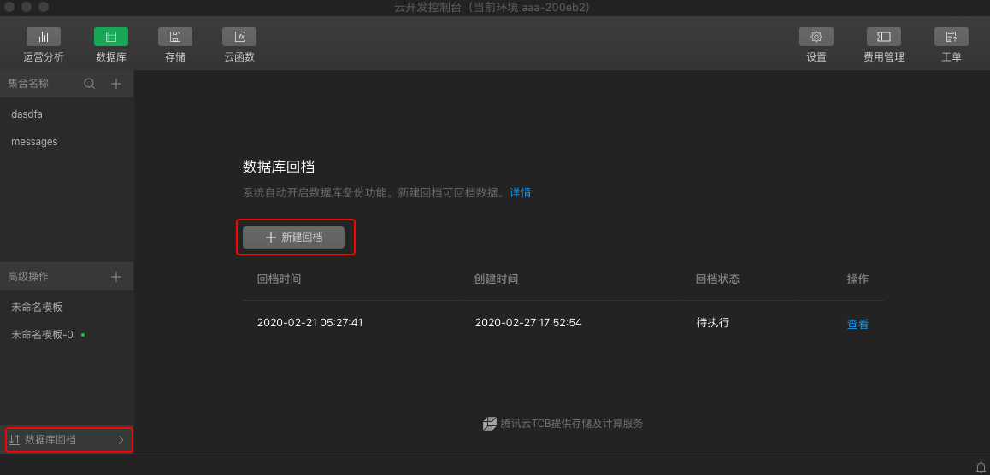The width and height of the screenshot is (990, 475).
Task: Open the 设置 settings gear icon
Action: [x=816, y=38]
